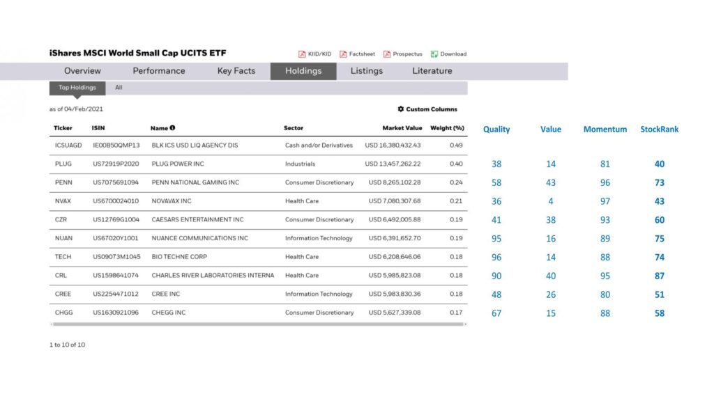Click Cash and/or Derivatives sector cell

pyautogui.click(x=319, y=146)
